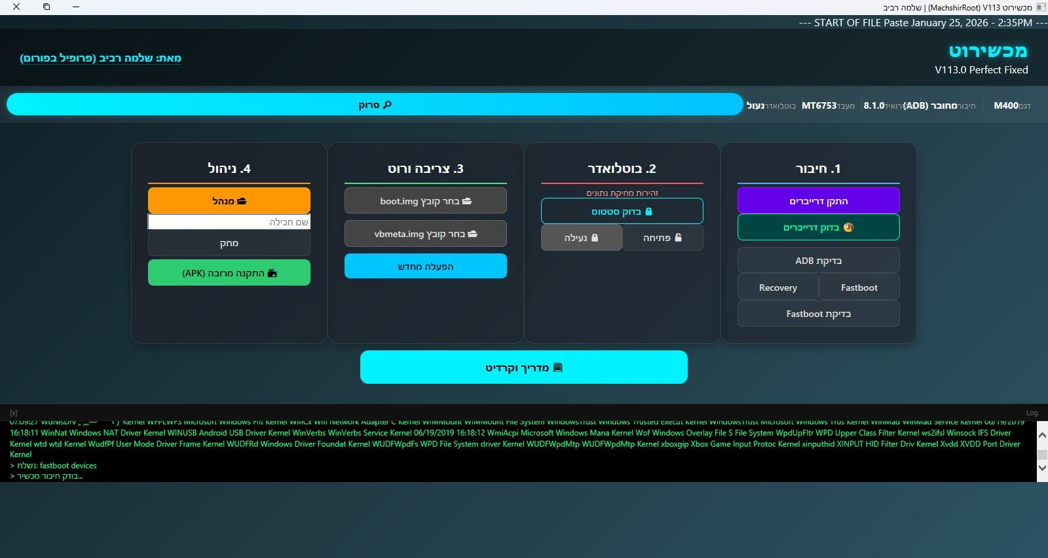Open the author's forum profile link
The image size is (1048, 558).
pyautogui.click(x=100, y=58)
